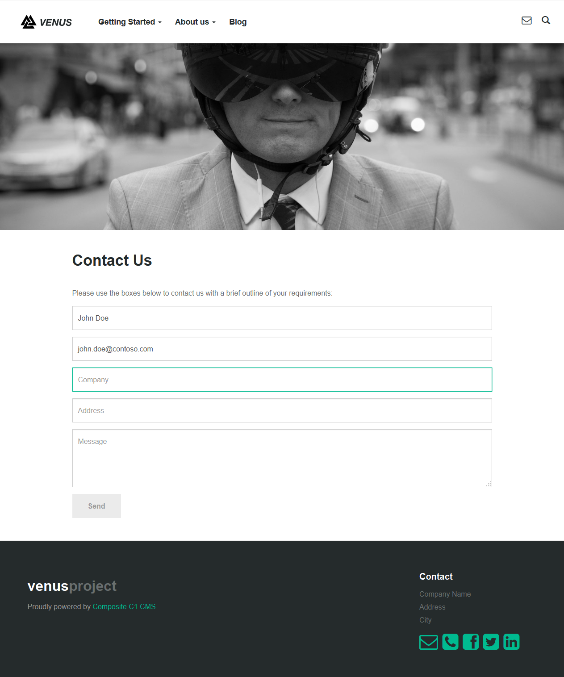Click the Send button
This screenshot has width=564, height=677.
[96, 506]
